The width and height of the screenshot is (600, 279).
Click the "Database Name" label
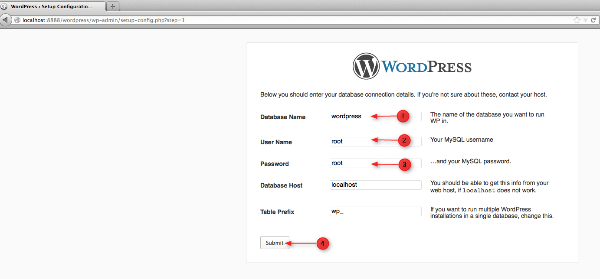pos(283,117)
